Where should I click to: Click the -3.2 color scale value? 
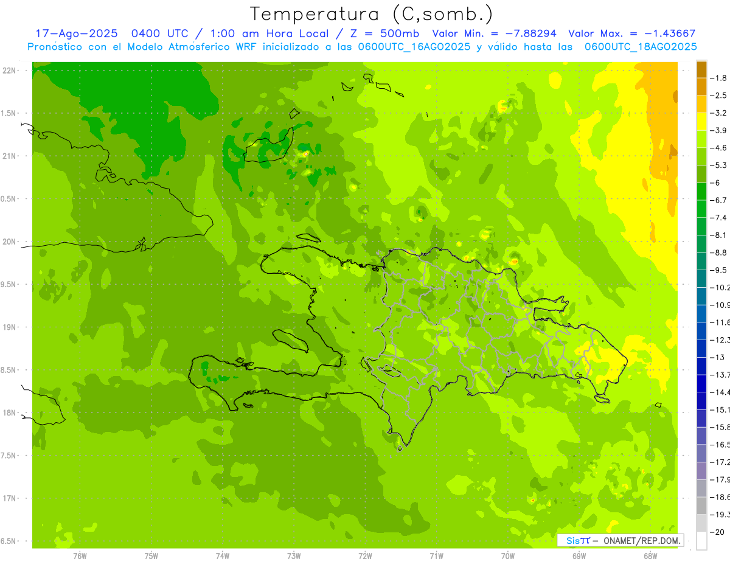click(x=720, y=113)
